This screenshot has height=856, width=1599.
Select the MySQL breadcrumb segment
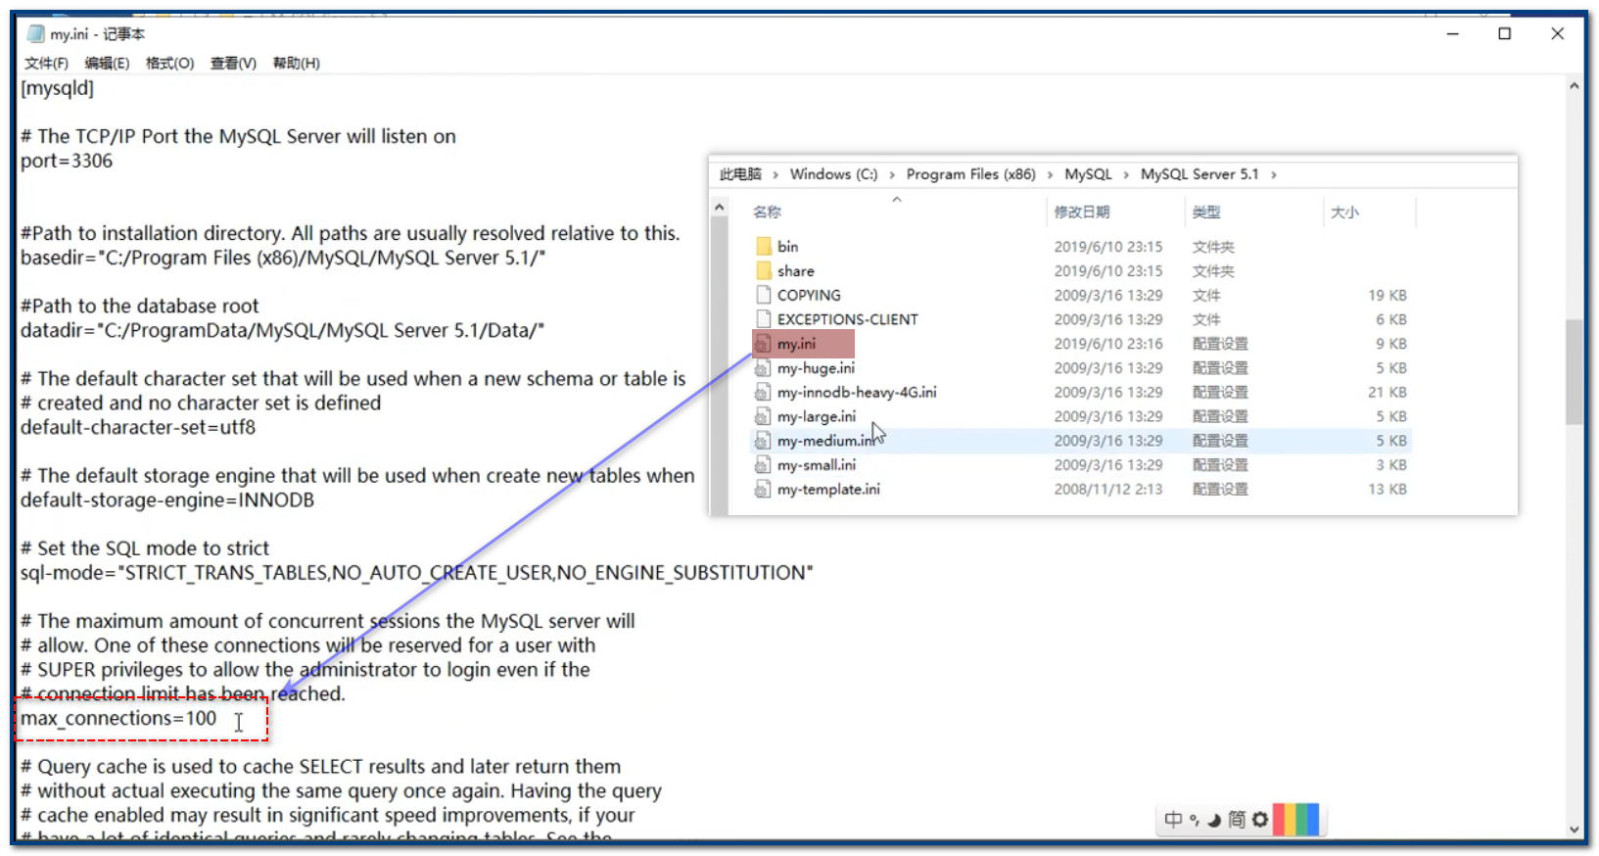coord(1088,174)
